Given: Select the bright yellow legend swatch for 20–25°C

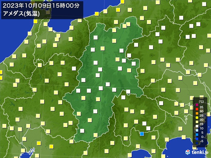Looking at the screenshot, I should 197,118.
